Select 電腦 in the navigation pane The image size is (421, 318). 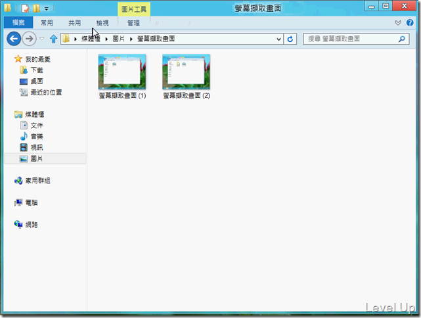pyautogui.click(x=32, y=202)
